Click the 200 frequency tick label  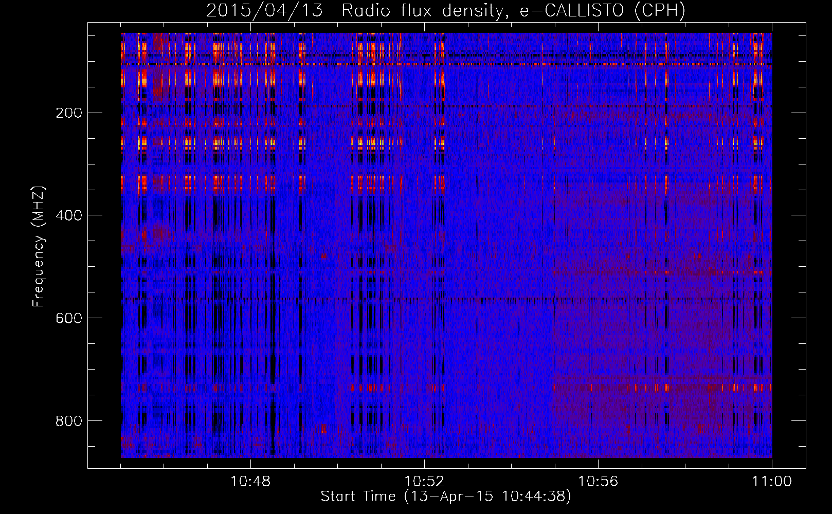[x=69, y=113]
